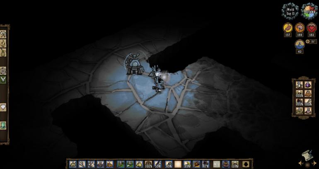Screen dimensions: 319x169
Task: Open the Fight crafting tab with crossed swords
Action: point(3,80)
